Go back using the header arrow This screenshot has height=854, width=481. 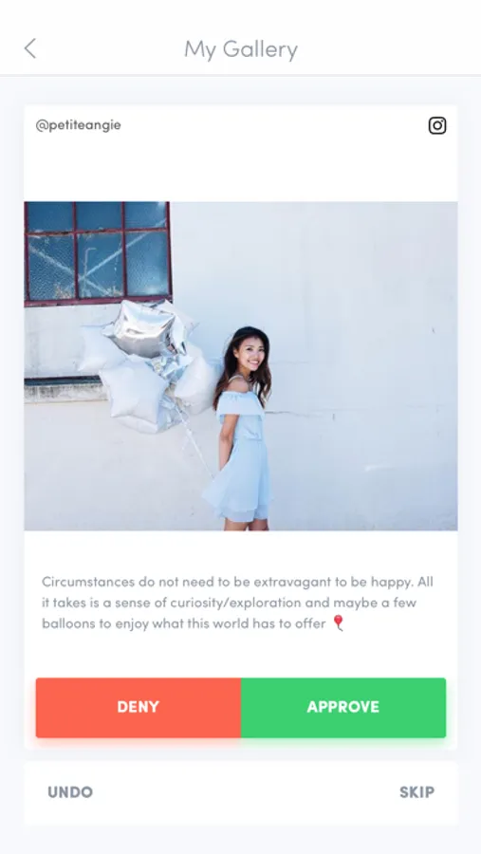coord(30,48)
